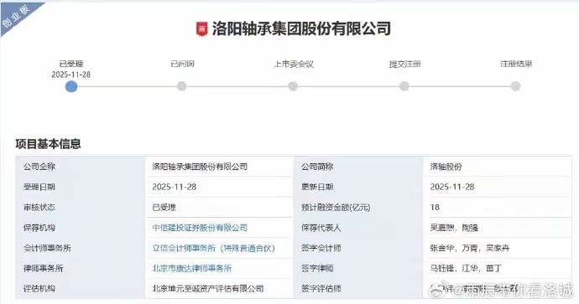The height and width of the screenshot is (304, 579).
Task: Click the 签字律师 field label
Action: [317, 268]
